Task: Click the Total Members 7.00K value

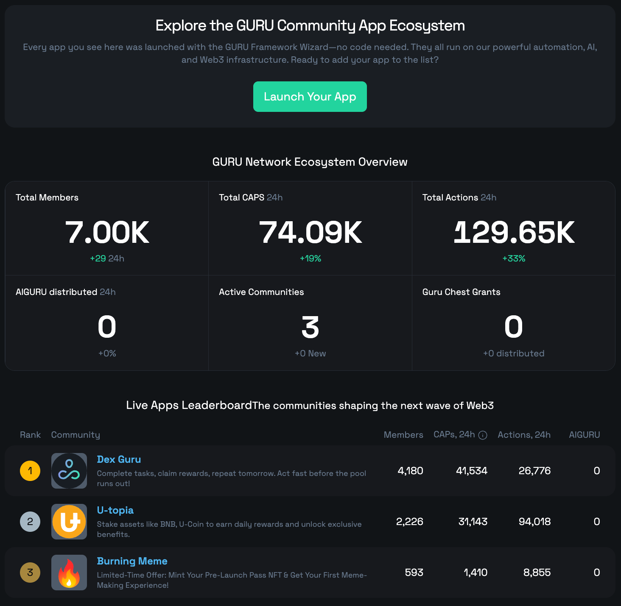Action: [x=107, y=232]
